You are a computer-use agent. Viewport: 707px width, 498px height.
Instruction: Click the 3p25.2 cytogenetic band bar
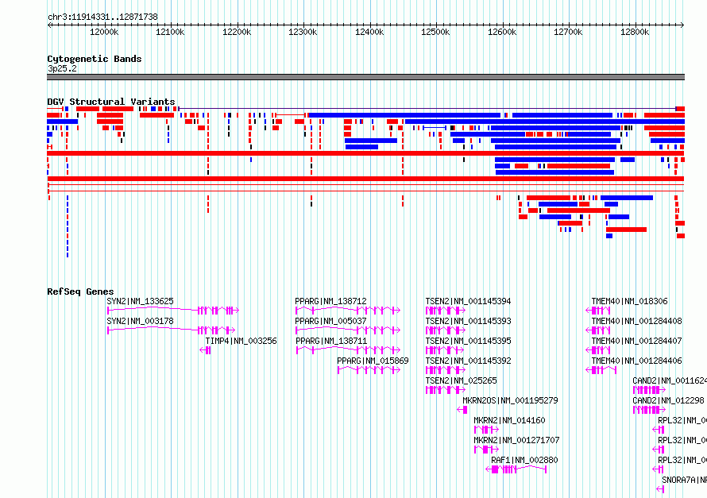click(365, 77)
